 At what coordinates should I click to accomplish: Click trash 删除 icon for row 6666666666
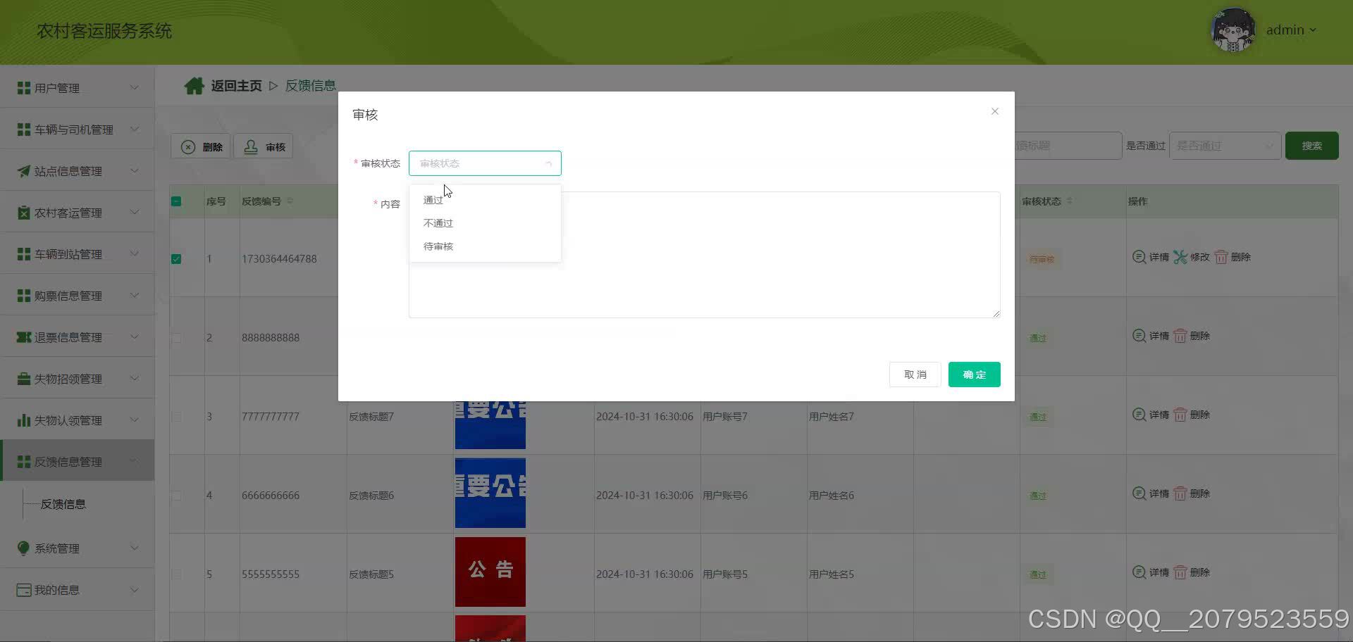coord(1180,493)
